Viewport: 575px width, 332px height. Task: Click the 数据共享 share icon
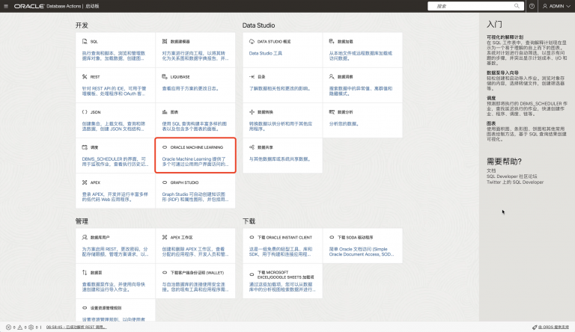click(252, 147)
